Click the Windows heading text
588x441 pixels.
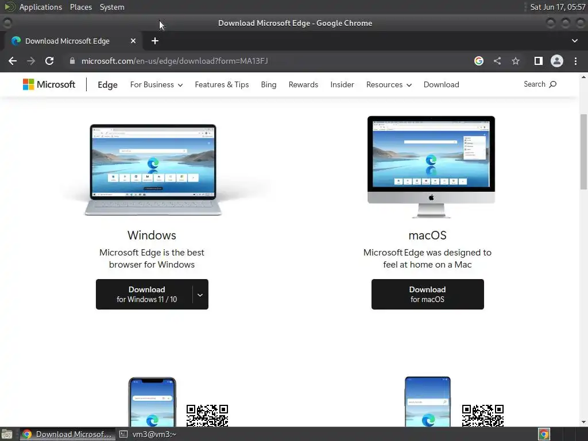point(152,235)
